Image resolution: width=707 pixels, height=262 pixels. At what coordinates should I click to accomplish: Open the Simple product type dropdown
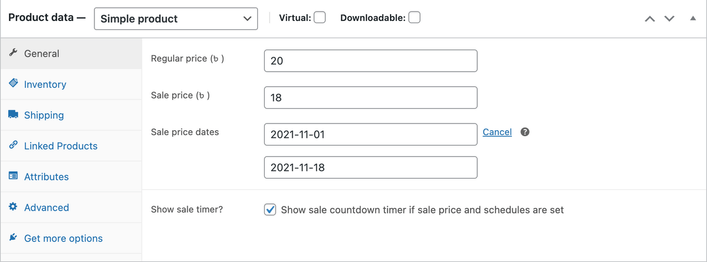pyautogui.click(x=176, y=19)
